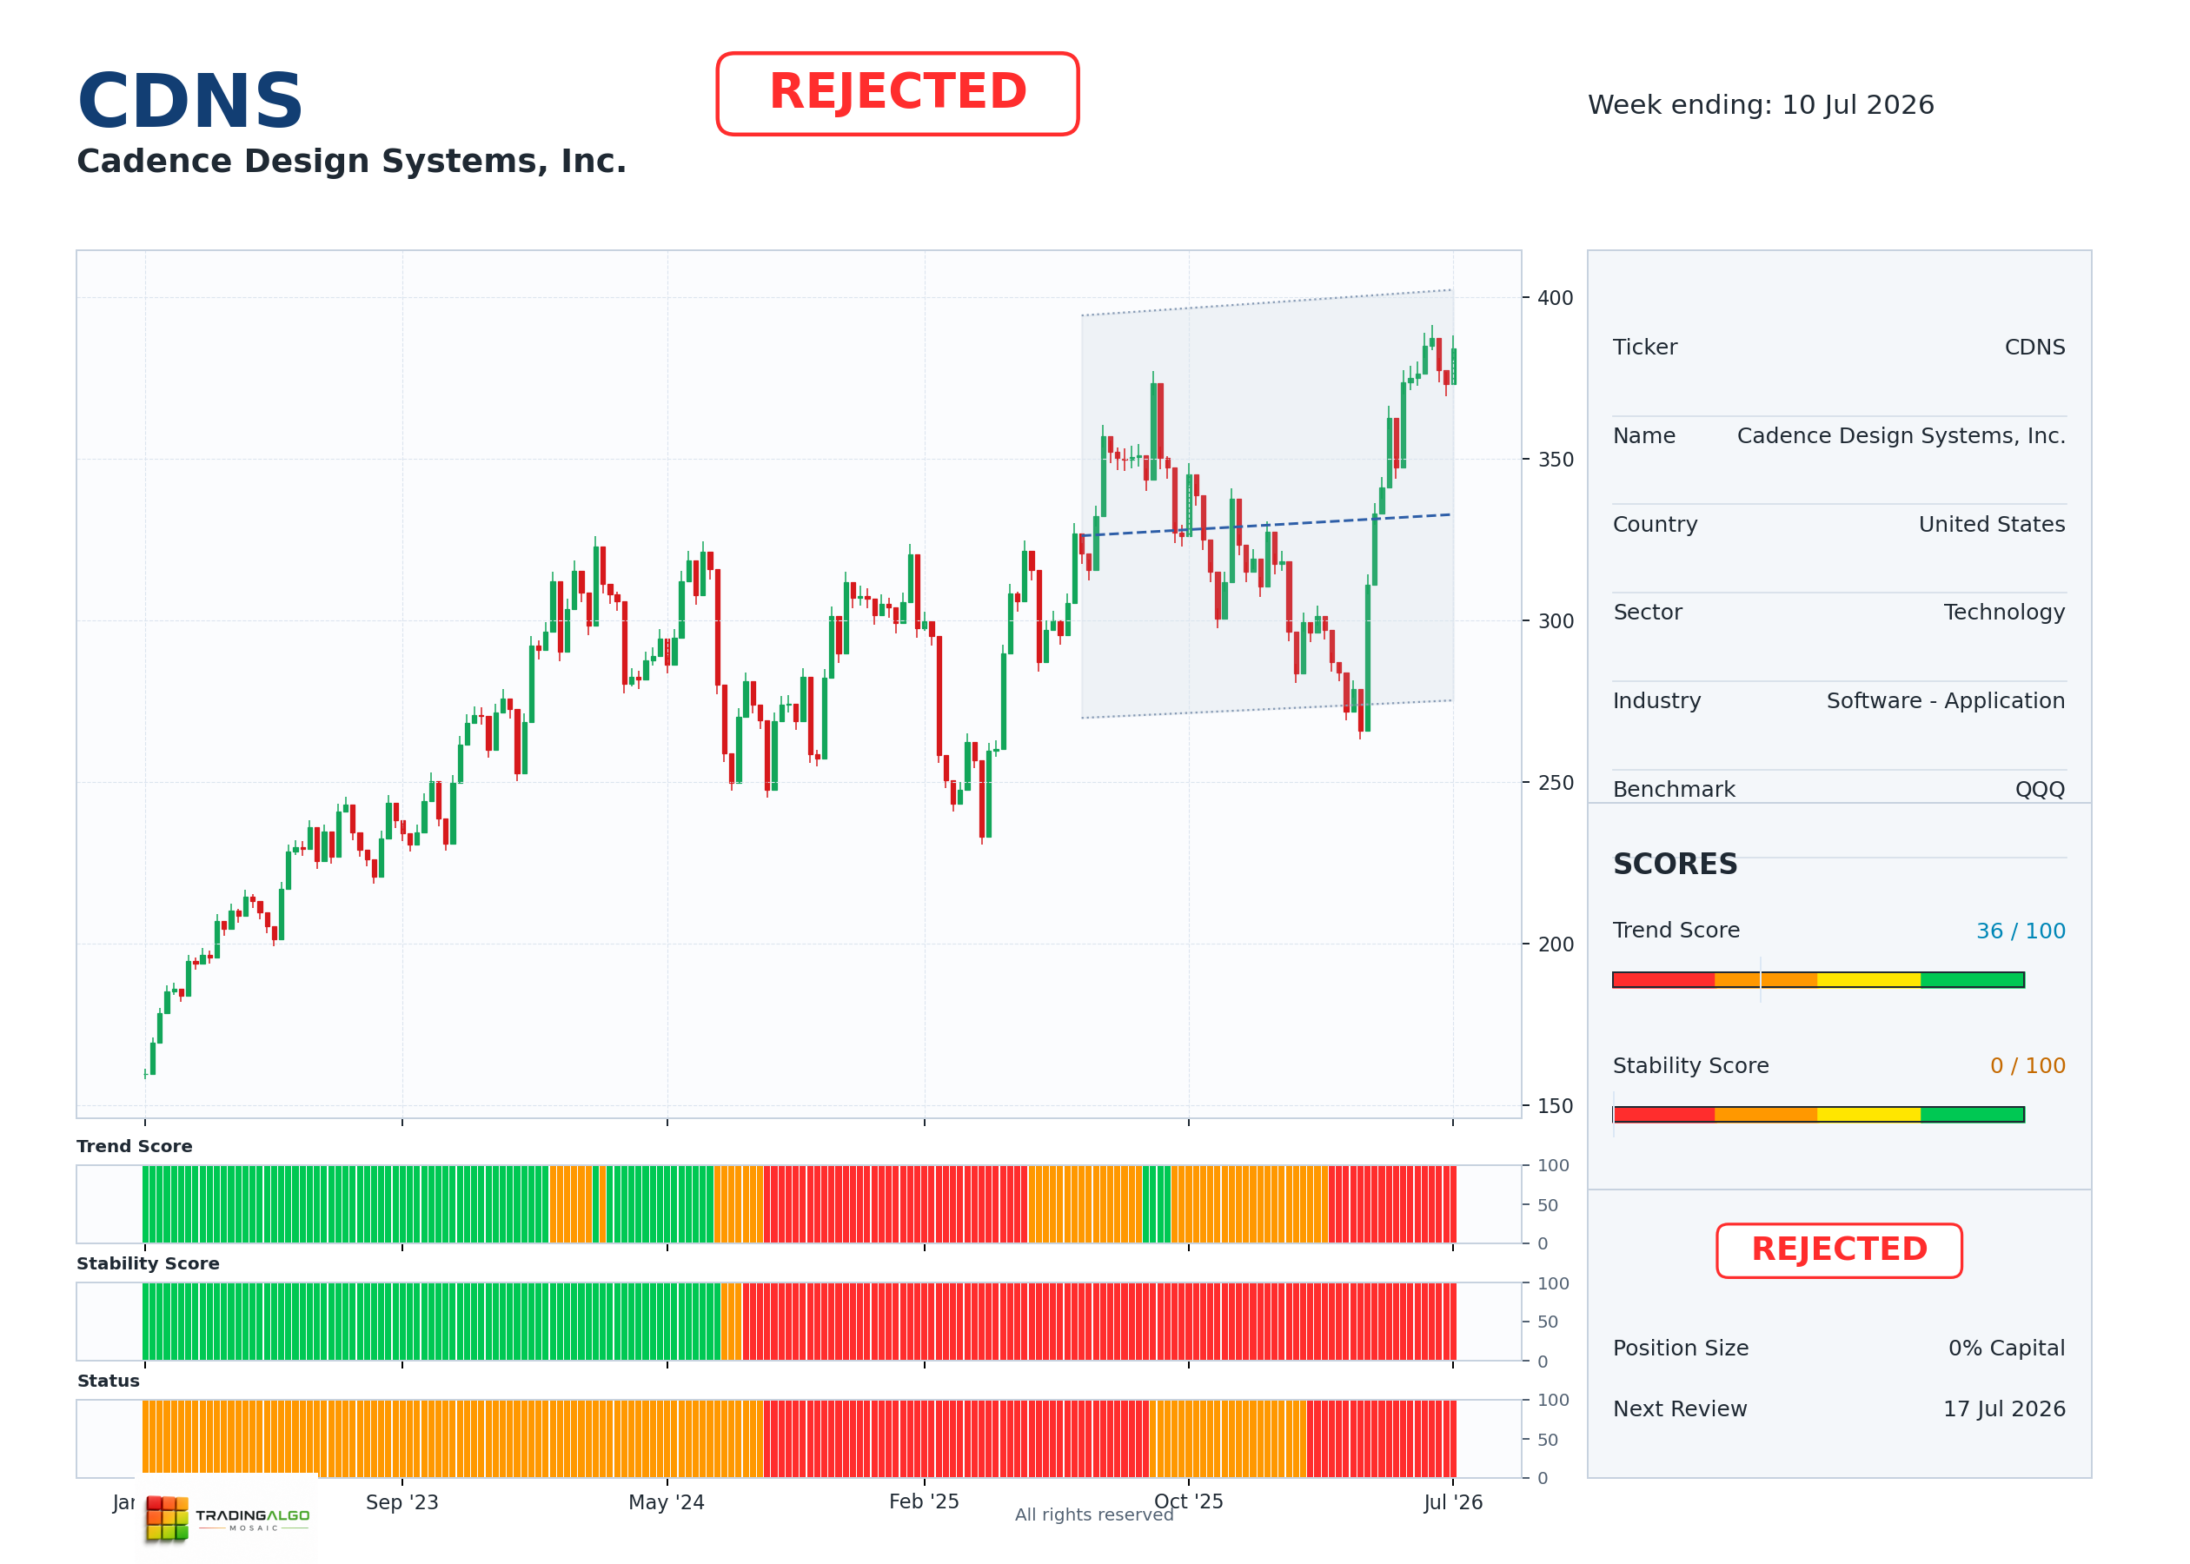Click the Position Size value 0% Capital
This screenshot has height=1564, width=2190.
point(2006,1349)
